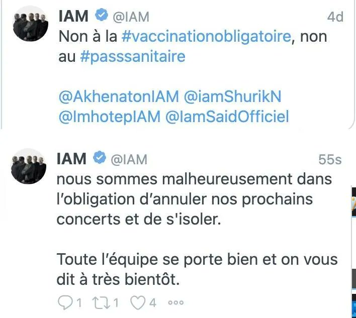Image resolution: width=356 pixels, height=318 pixels.
Task: Open IAM profile picture in second tweet
Action: pyautogui.click(x=29, y=166)
